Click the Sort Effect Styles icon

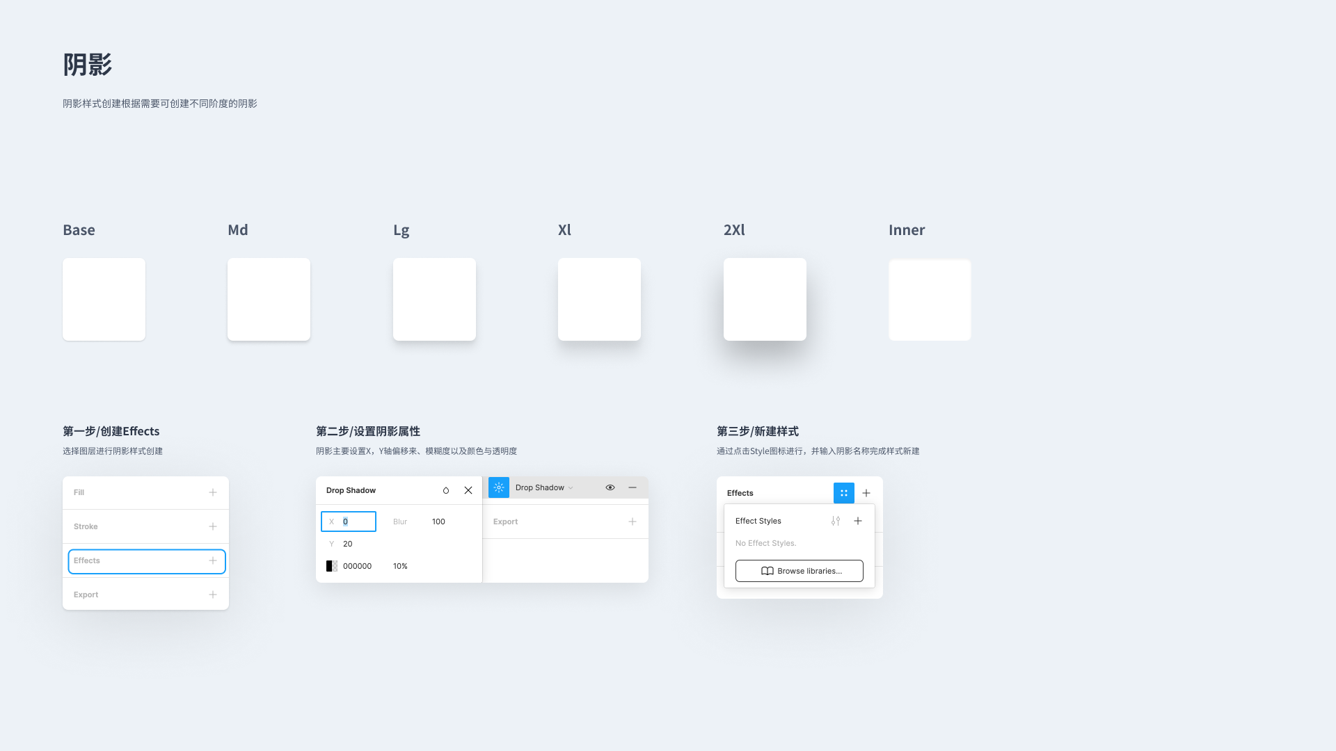835,521
